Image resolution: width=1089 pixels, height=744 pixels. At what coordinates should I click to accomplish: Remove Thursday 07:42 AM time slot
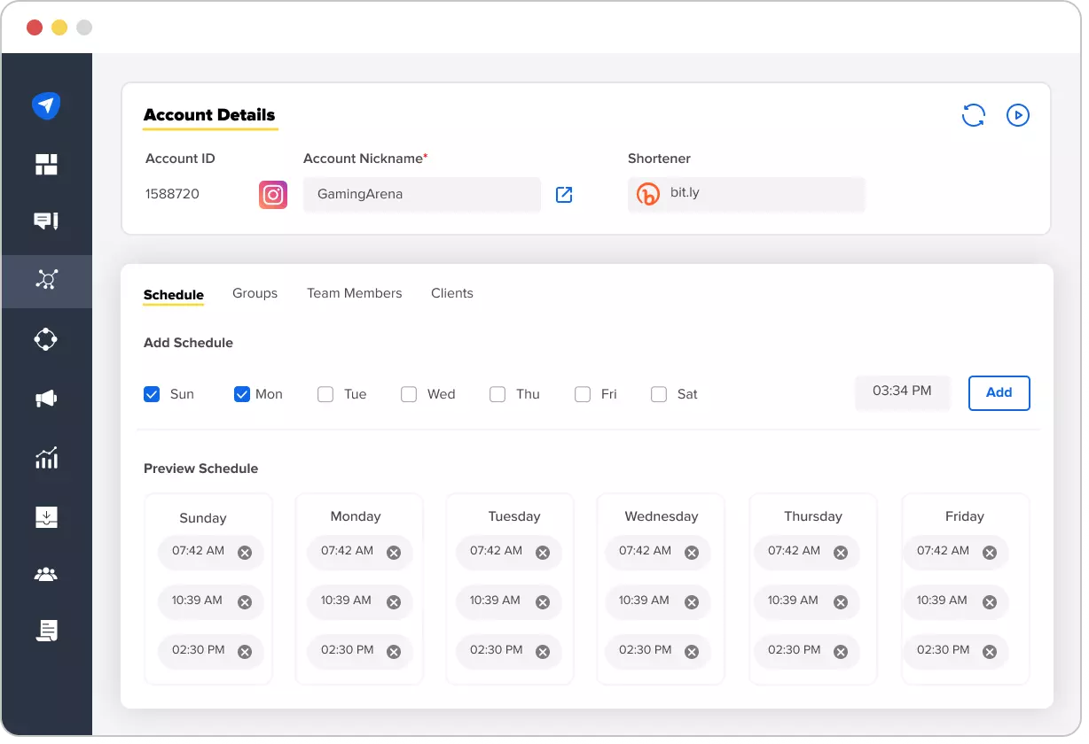point(841,553)
